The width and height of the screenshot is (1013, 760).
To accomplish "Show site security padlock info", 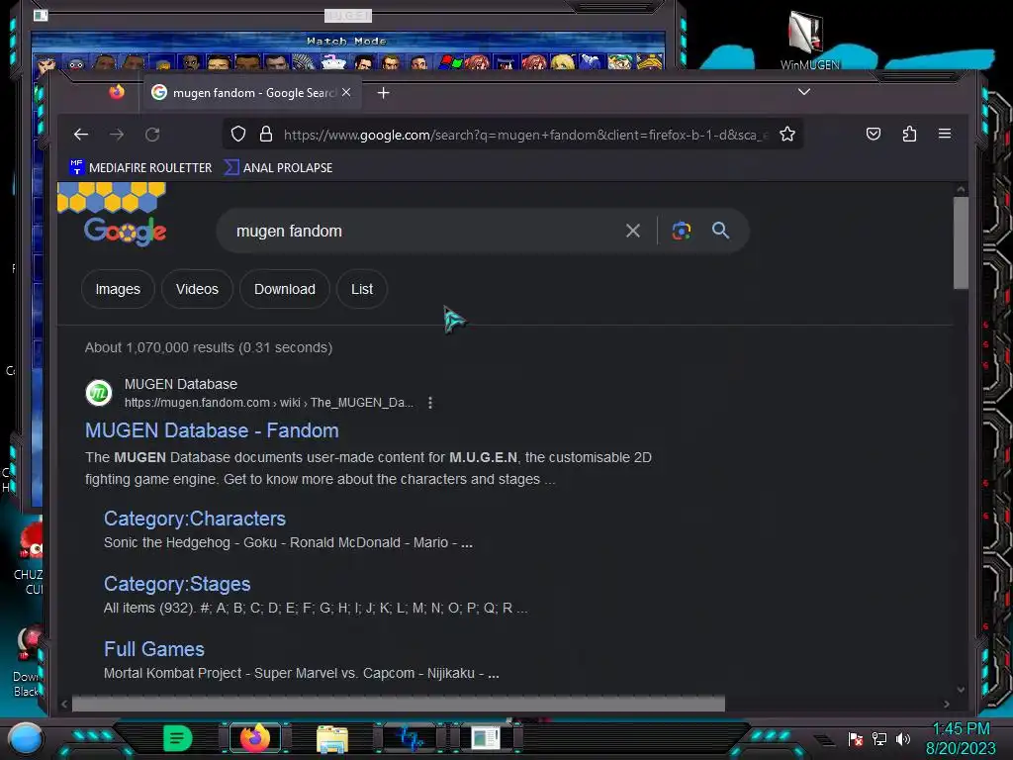I will [265, 134].
